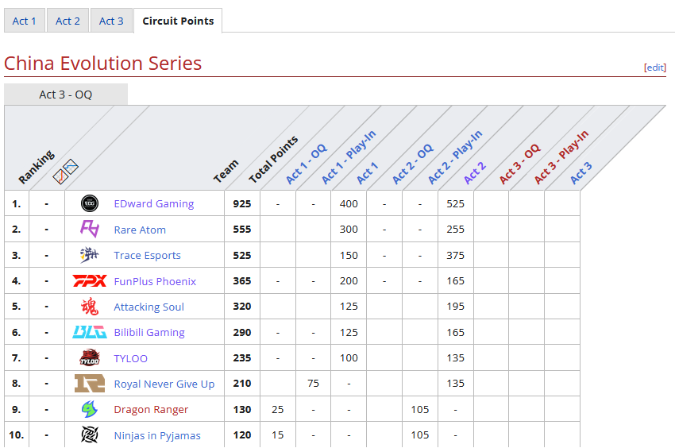
Task: Click the 400 Act 1 points cell
Action: (349, 204)
